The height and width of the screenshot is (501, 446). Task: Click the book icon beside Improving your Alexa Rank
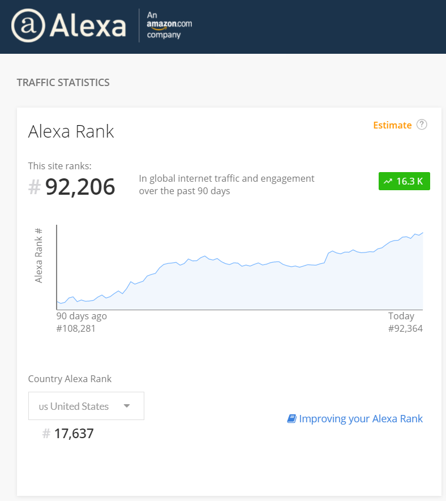pos(291,418)
